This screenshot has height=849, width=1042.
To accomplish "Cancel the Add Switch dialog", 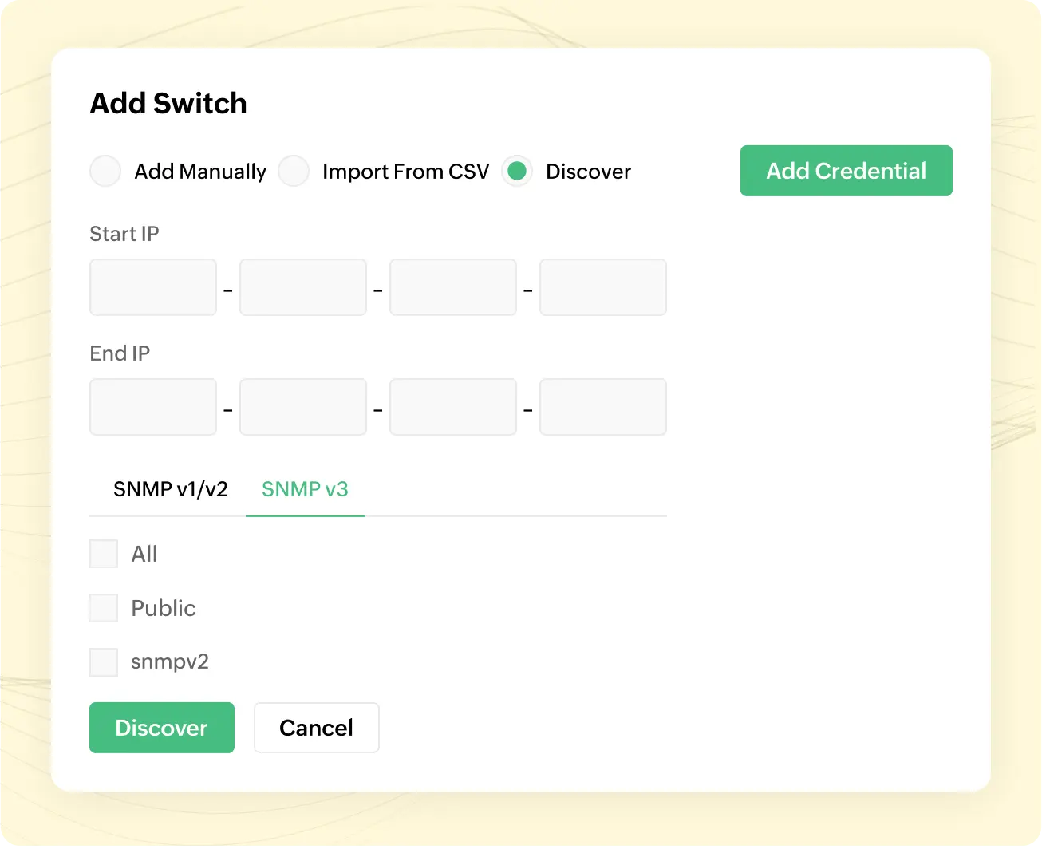I will tap(316, 727).
